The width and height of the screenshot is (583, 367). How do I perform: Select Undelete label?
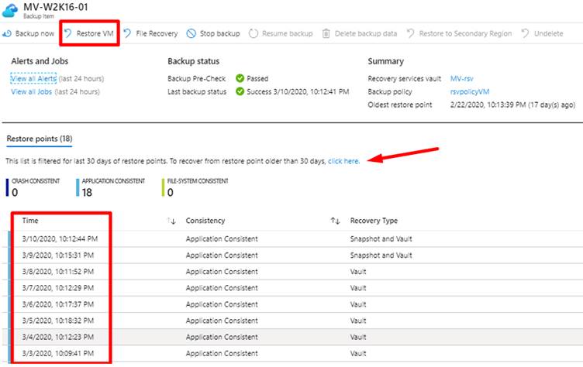[x=548, y=33]
